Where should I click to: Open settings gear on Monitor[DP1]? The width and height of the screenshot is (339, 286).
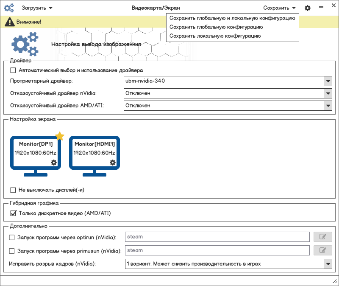click(54, 163)
